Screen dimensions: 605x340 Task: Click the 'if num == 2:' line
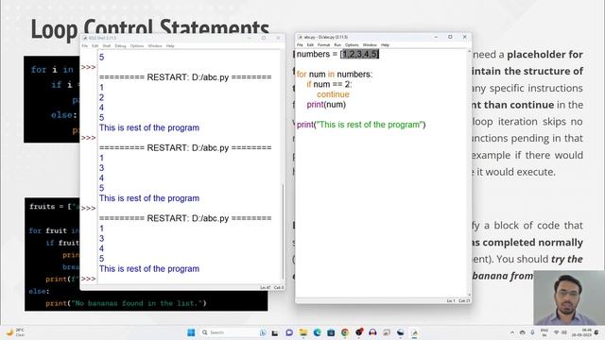[x=329, y=84]
